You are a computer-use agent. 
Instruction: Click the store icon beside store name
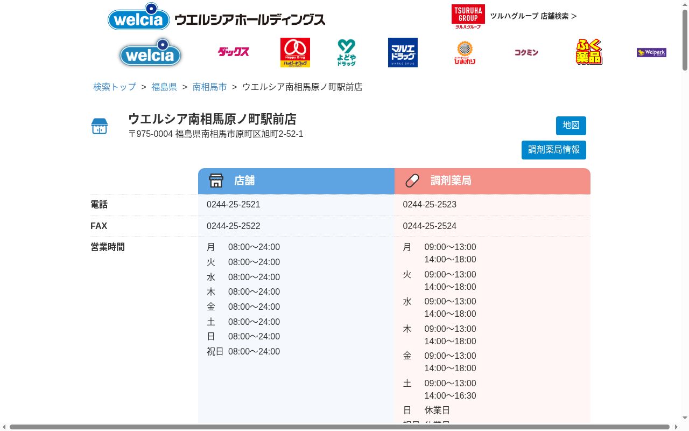[x=100, y=126]
